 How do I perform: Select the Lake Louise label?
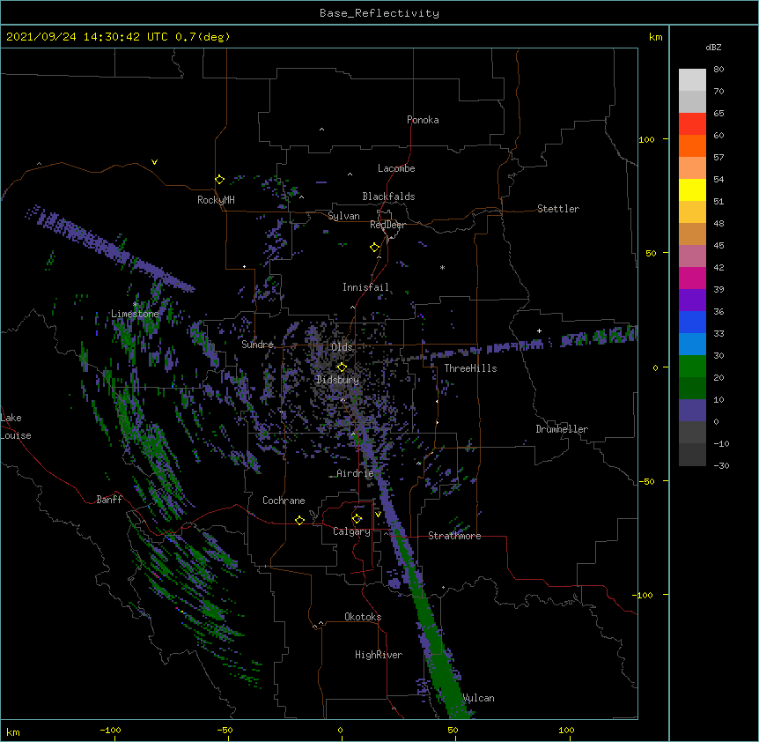click(x=16, y=427)
